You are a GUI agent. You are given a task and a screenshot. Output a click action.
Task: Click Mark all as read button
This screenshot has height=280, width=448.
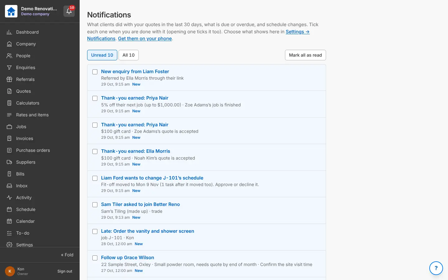tap(306, 55)
